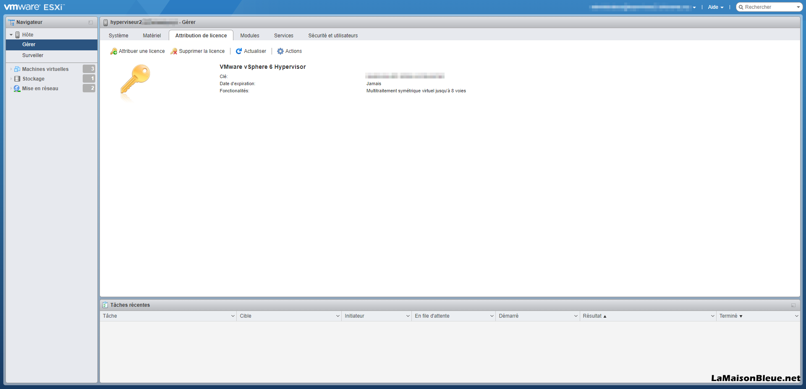Expand the Stockage tree node

click(x=11, y=79)
